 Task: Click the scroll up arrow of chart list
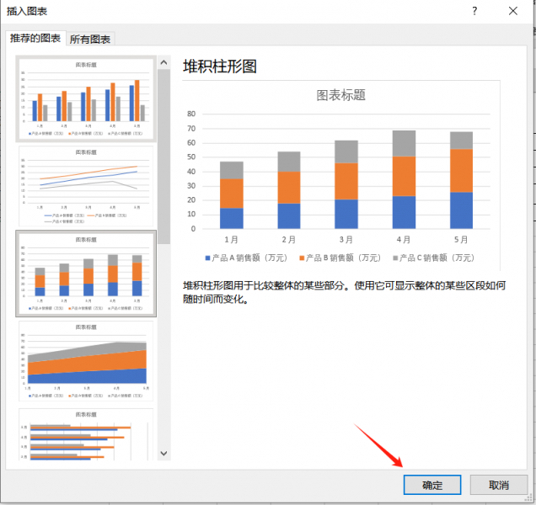tap(163, 62)
